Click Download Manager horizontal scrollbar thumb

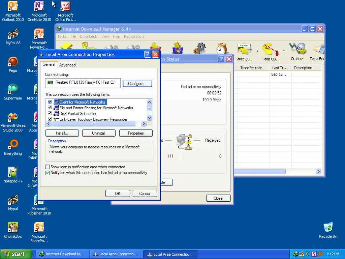tap(260, 172)
